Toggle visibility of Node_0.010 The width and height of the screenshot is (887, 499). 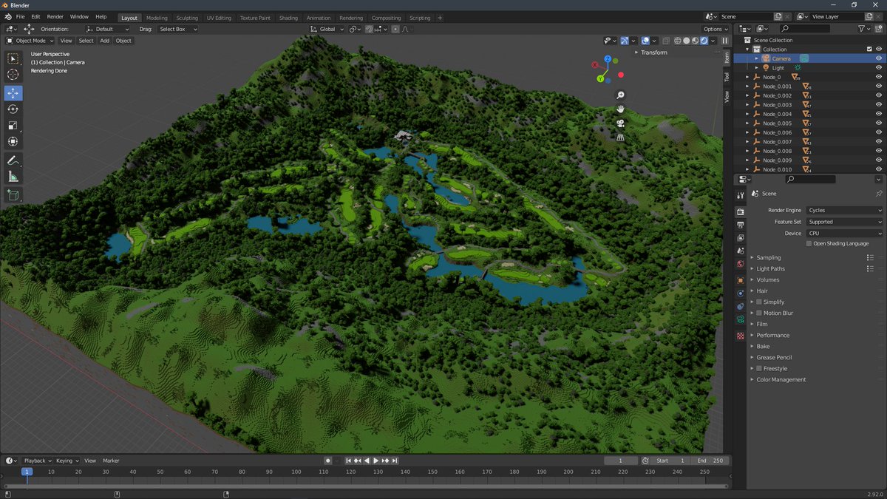point(879,169)
